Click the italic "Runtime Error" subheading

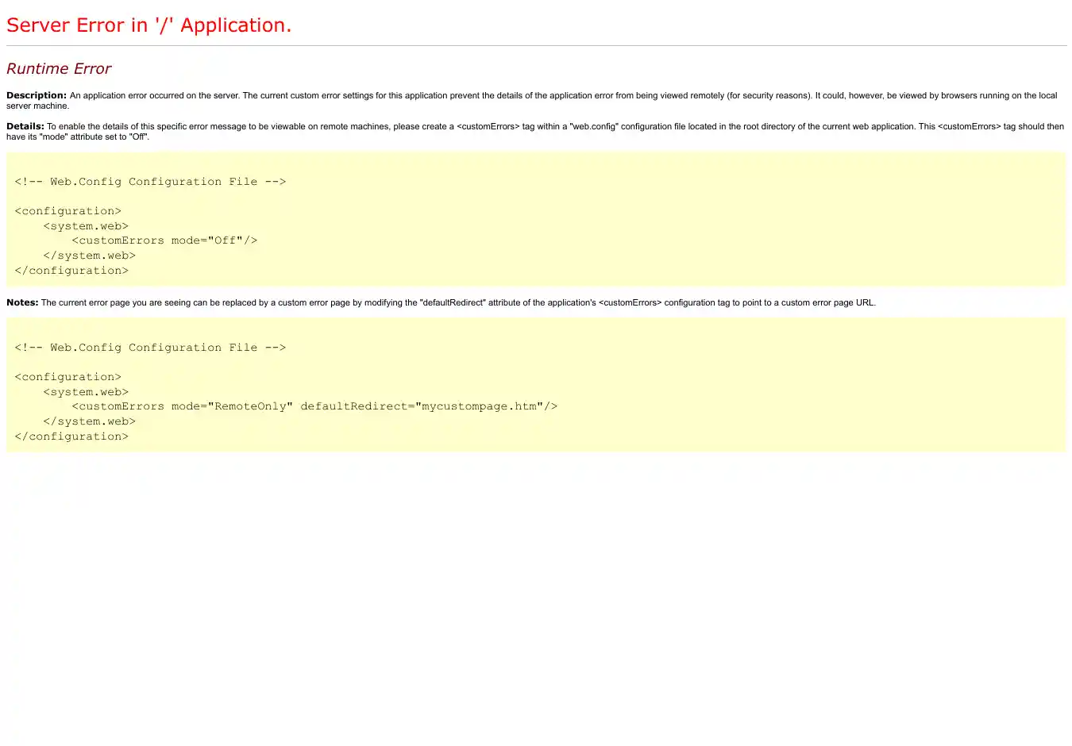pos(59,69)
